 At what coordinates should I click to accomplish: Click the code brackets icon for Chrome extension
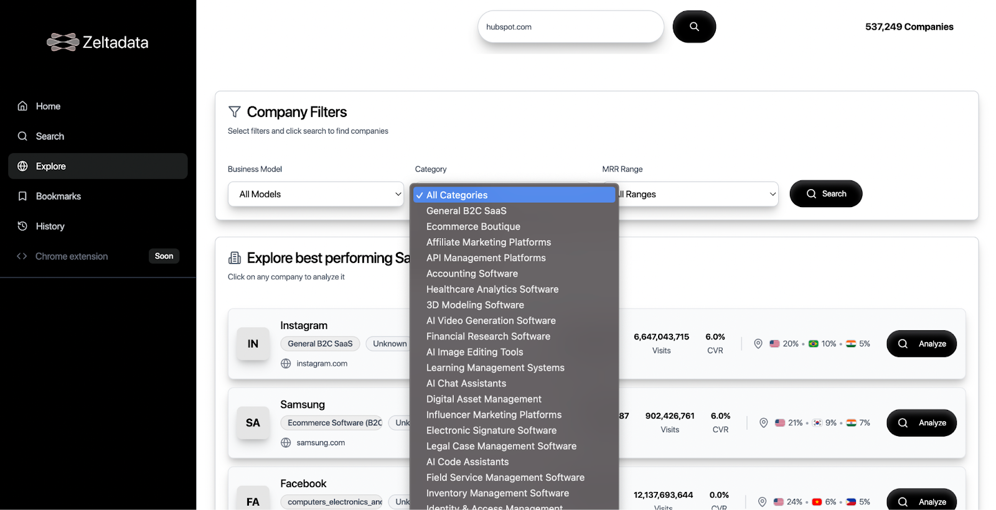(22, 256)
